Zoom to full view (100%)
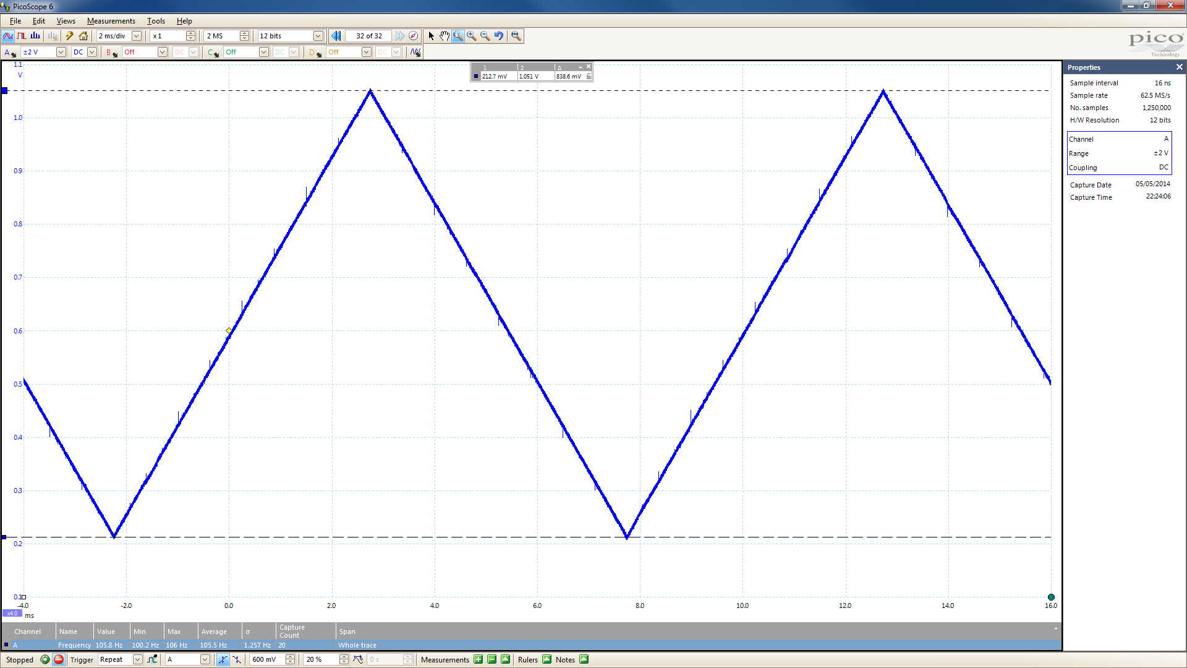This screenshot has width=1187, height=668. click(x=516, y=36)
